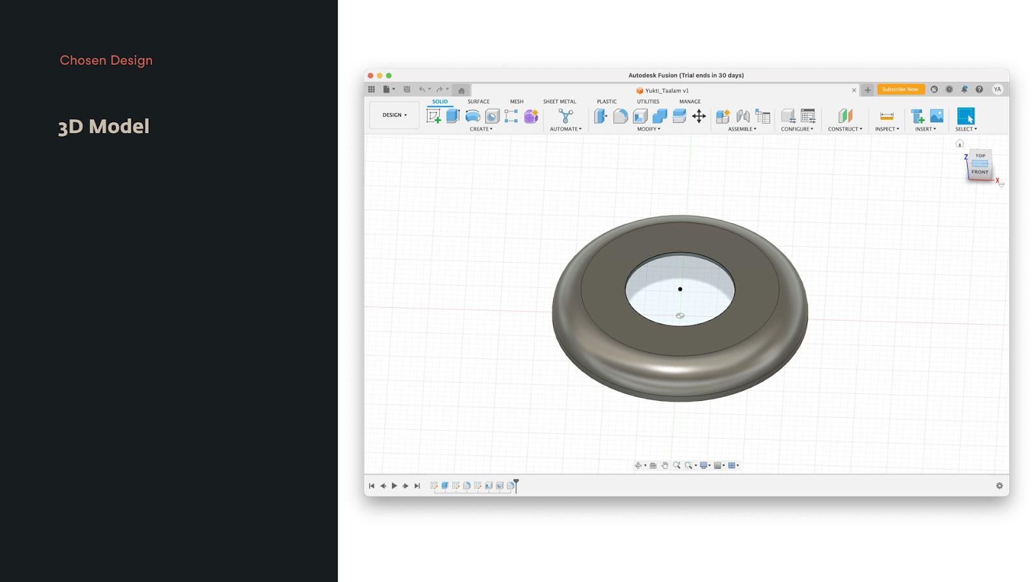The image size is (1035, 582).
Task: Switch to the MESH tab
Action: 517,102
